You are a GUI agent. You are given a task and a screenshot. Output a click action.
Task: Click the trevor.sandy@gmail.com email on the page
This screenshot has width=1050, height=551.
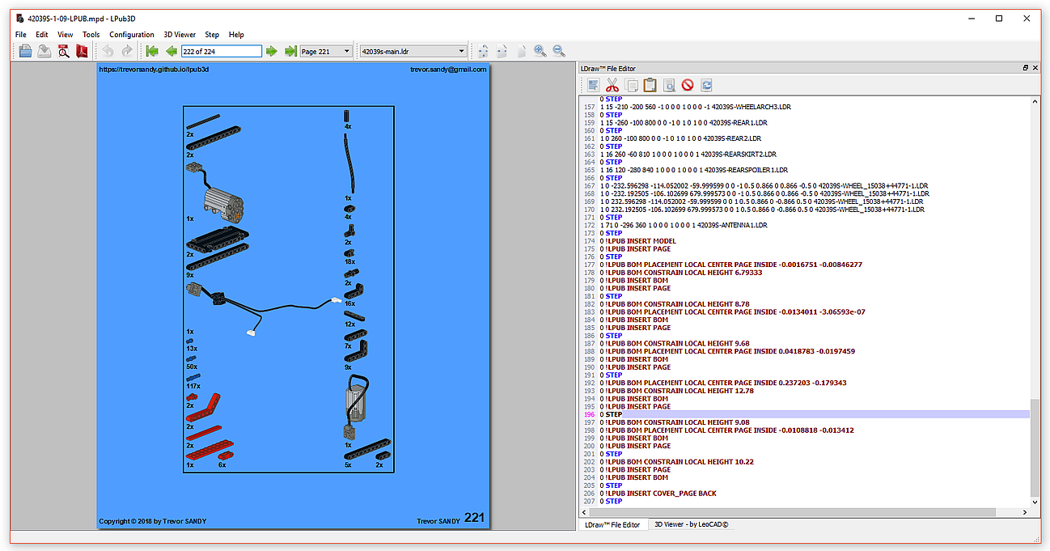[447, 70]
